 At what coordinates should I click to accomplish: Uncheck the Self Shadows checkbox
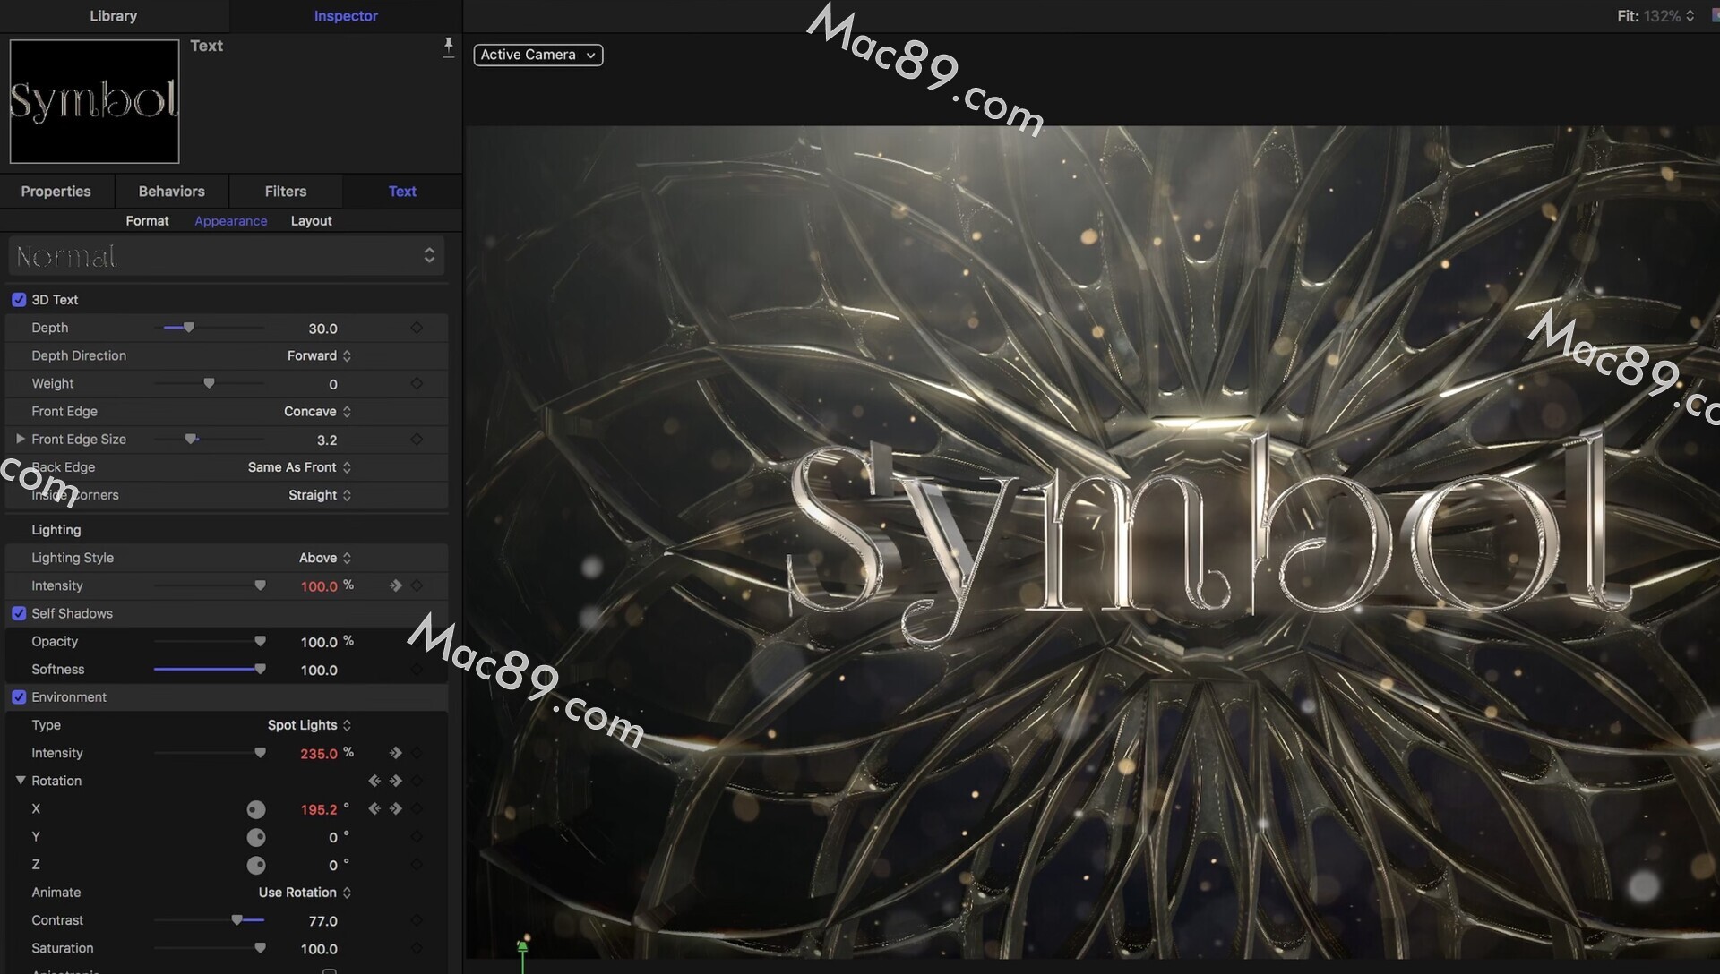tap(19, 613)
